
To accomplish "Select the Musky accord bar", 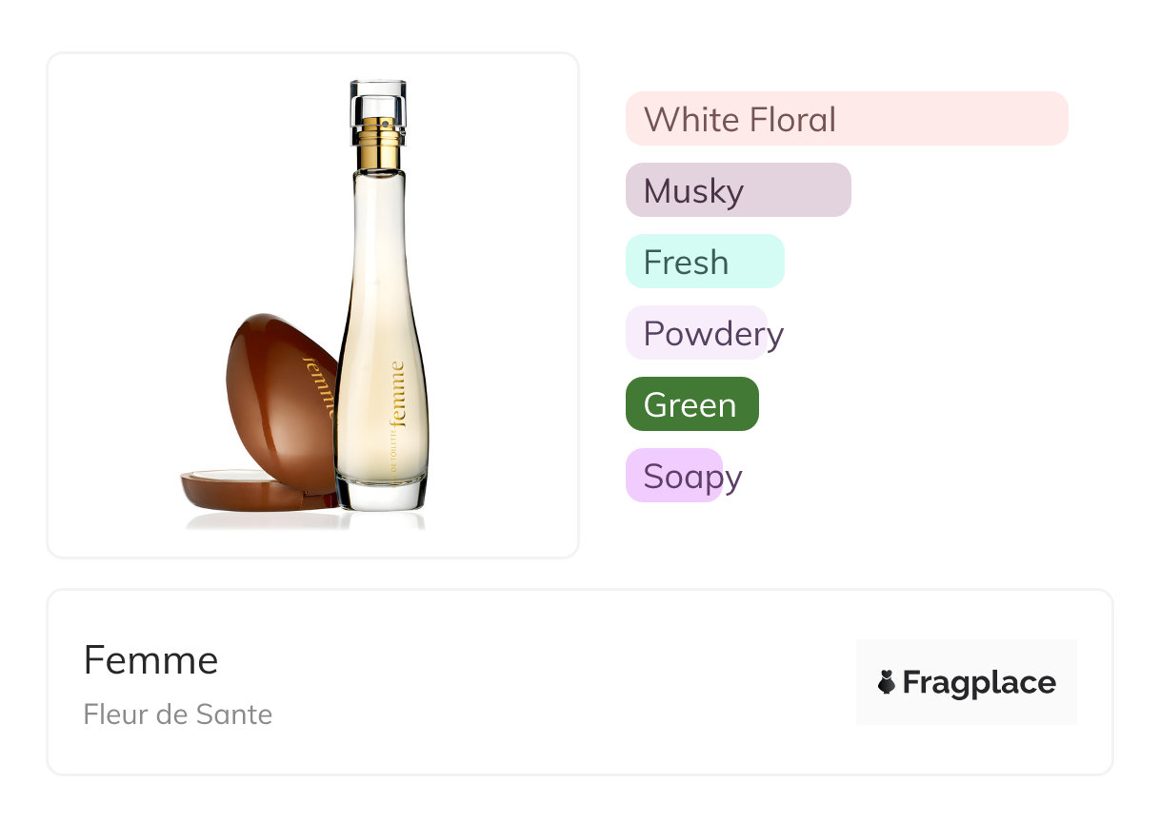I will (738, 190).
